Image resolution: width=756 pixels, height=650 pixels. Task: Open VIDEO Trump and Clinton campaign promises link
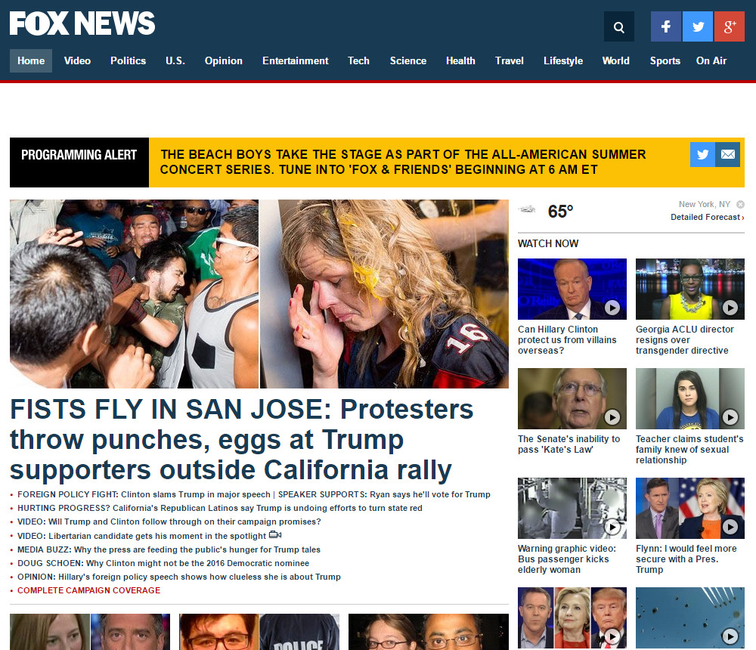(x=169, y=522)
